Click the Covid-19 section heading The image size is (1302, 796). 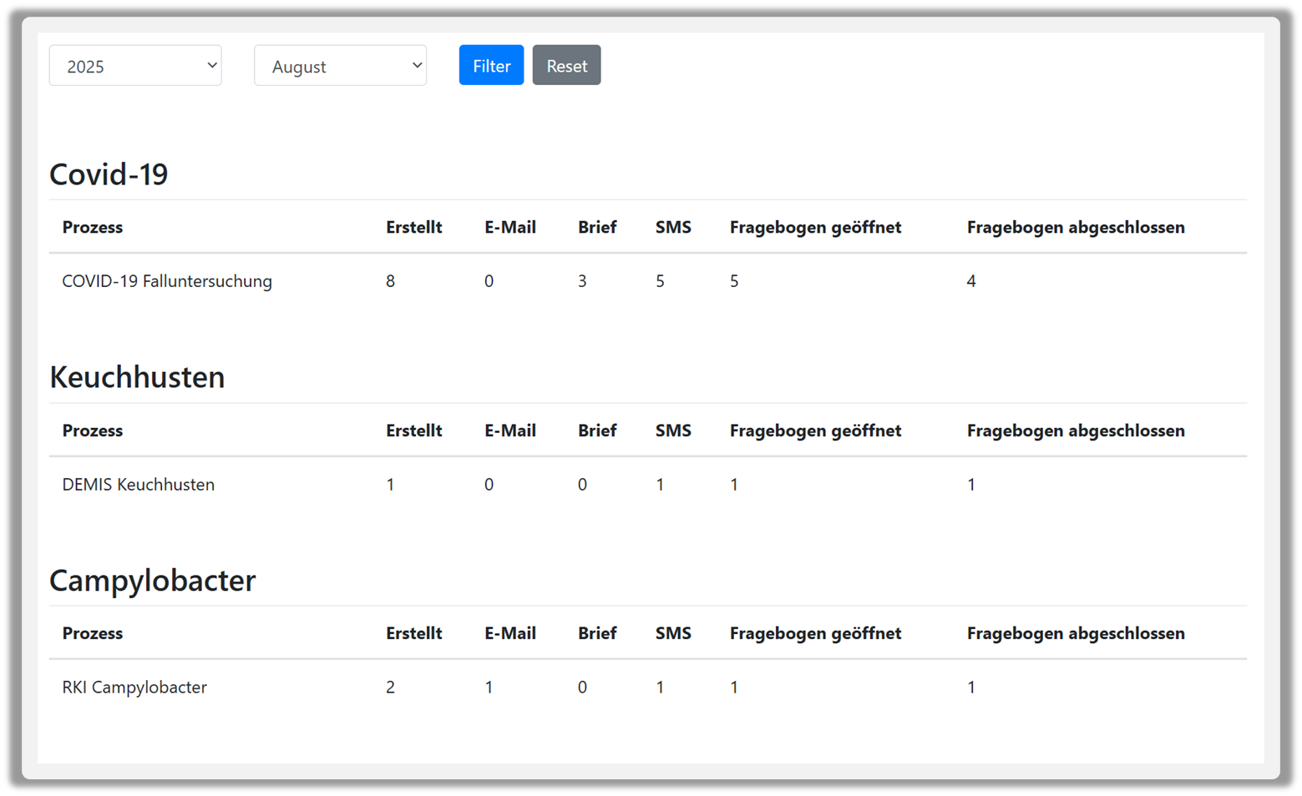[109, 174]
